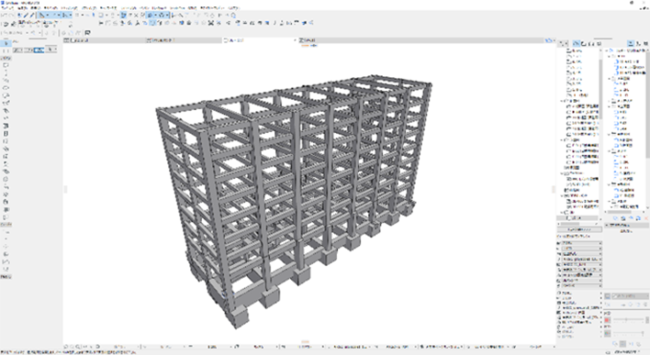Select the Arrow selection tool in the toolbox
The image size is (650, 355).
tap(6, 43)
